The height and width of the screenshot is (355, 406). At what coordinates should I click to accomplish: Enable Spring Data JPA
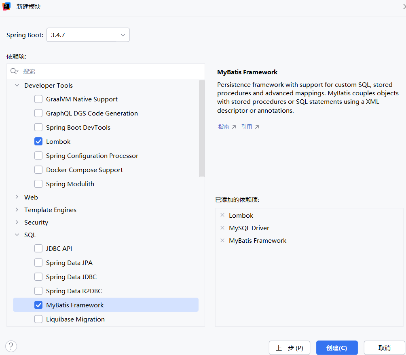[x=38, y=263]
